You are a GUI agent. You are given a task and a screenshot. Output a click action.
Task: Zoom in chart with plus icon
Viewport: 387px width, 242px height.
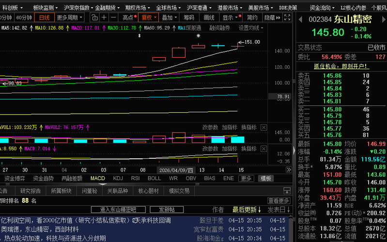tap(104, 17)
